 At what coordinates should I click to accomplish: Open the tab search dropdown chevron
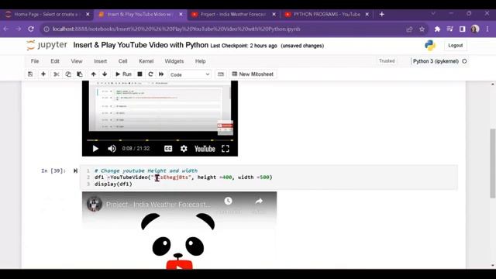tap(433, 14)
